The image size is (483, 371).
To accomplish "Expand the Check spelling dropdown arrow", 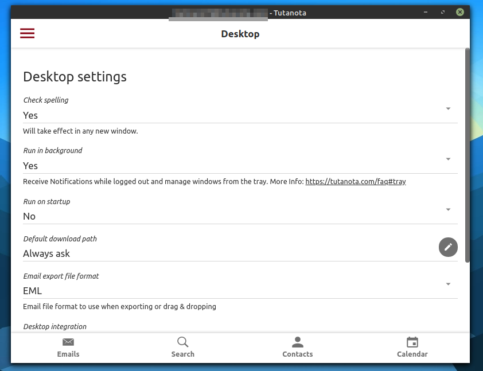I will pos(448,108).
